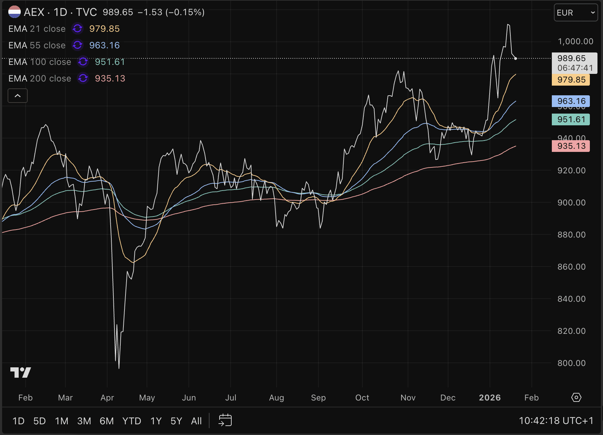The height and width of the screenshot is (435, 603).
Task: Click the 800.00 price axis label
Action: click(572, 363)
